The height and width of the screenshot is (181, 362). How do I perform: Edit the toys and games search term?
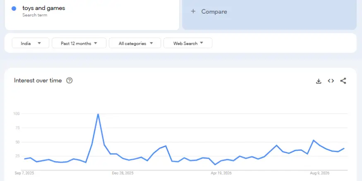pos(43,8)
